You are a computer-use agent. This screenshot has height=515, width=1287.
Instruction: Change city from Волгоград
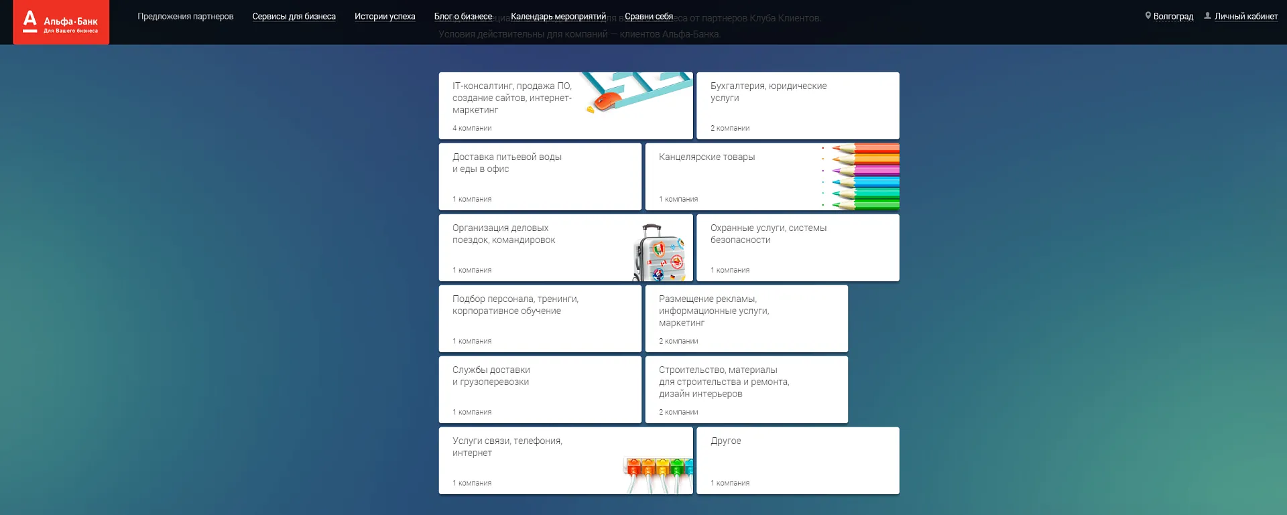[x=1173, y=17]
